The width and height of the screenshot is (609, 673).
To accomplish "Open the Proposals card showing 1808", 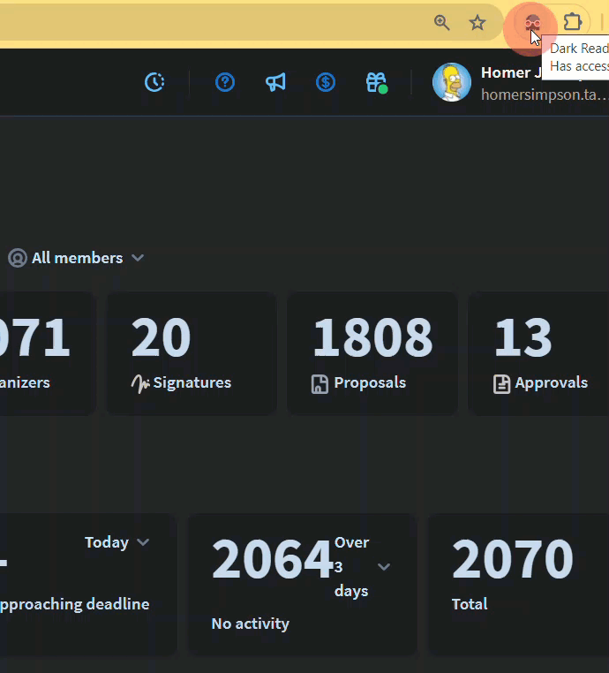I will (372, 353).
